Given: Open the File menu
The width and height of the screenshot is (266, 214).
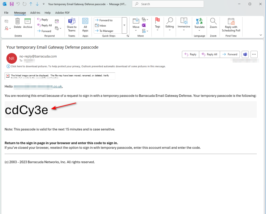Looking at the screenshot, I should tap(6, 13).
